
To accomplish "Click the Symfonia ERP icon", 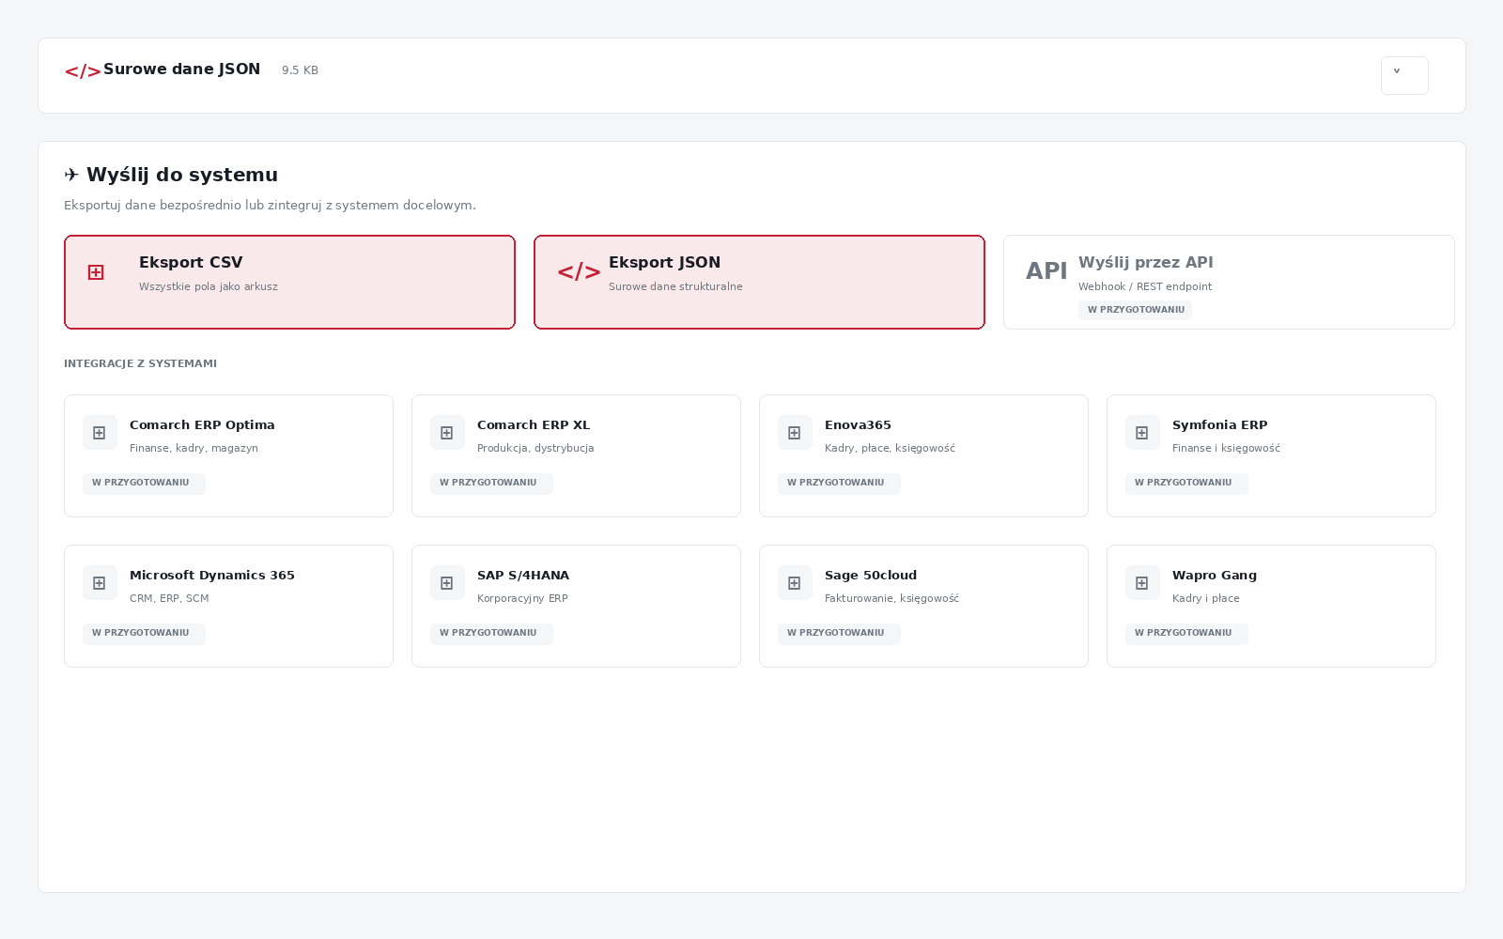I will click(x=1142, y=433).
